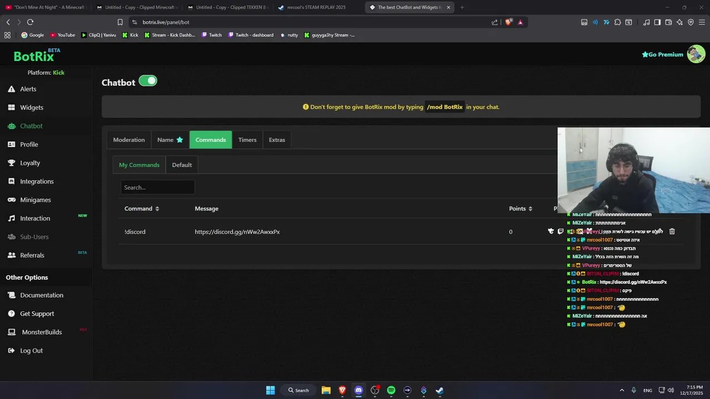This screenshot has height=399, width=710.
Task: Switch to the STEAM REPLAY 2025 browser tab
Action: [x=316, y=7]
